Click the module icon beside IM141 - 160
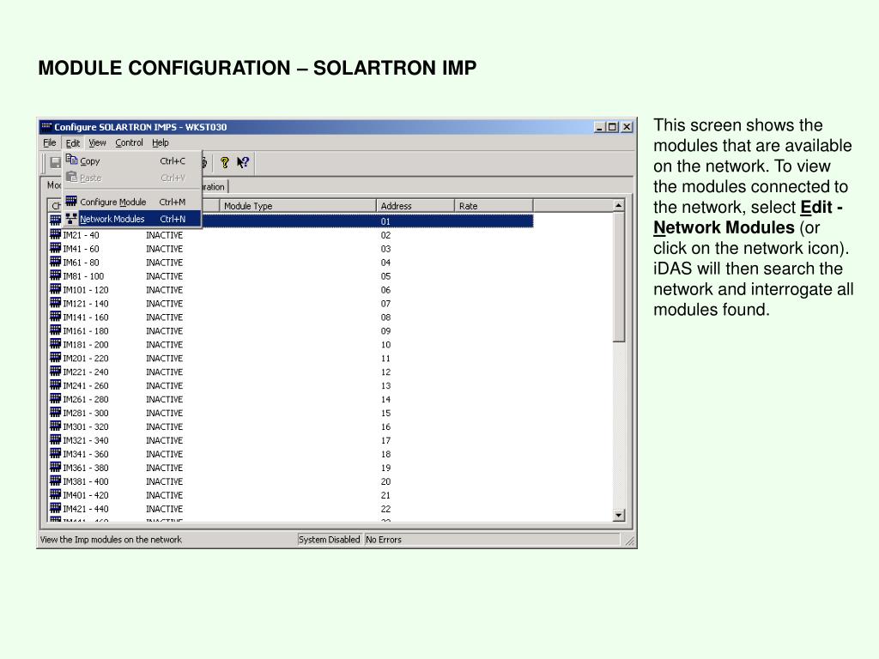Screen dimensions: 879x659 click(55, 317)
